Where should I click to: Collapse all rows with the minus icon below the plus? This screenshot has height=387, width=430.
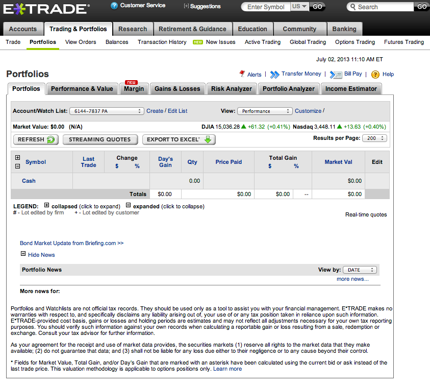tap(17, 166)
